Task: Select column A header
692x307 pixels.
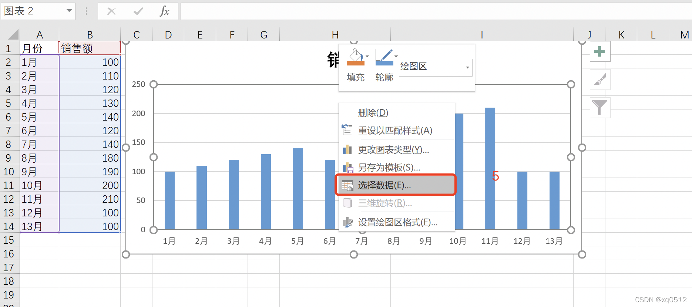Action: pos(40,35)
